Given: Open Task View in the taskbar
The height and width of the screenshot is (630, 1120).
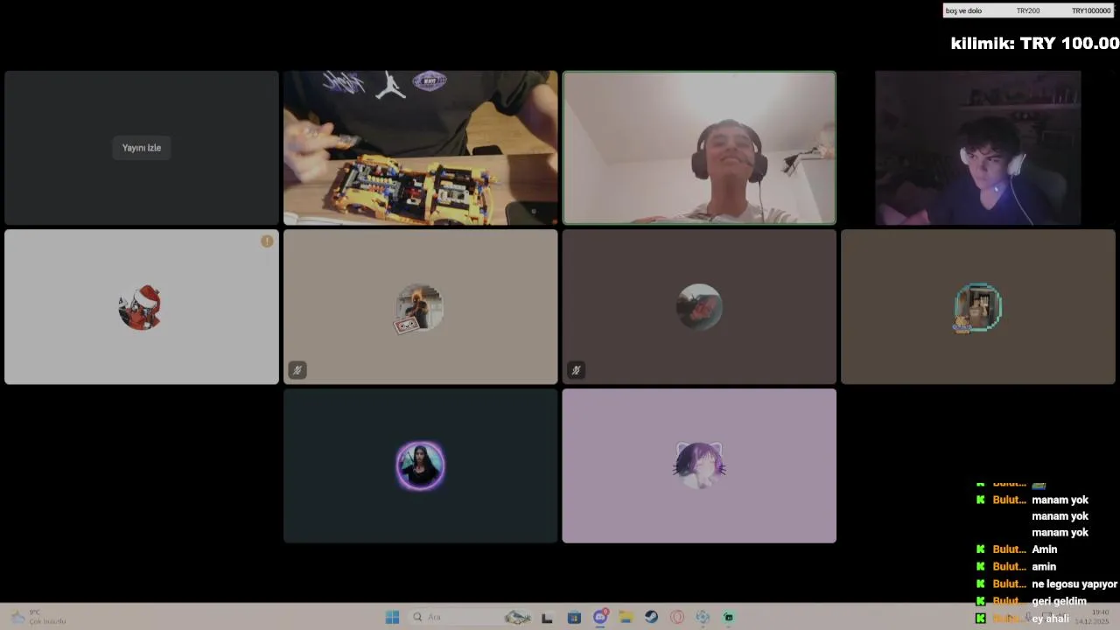Looking at the screenshot, I should click(x=547, y=618).
